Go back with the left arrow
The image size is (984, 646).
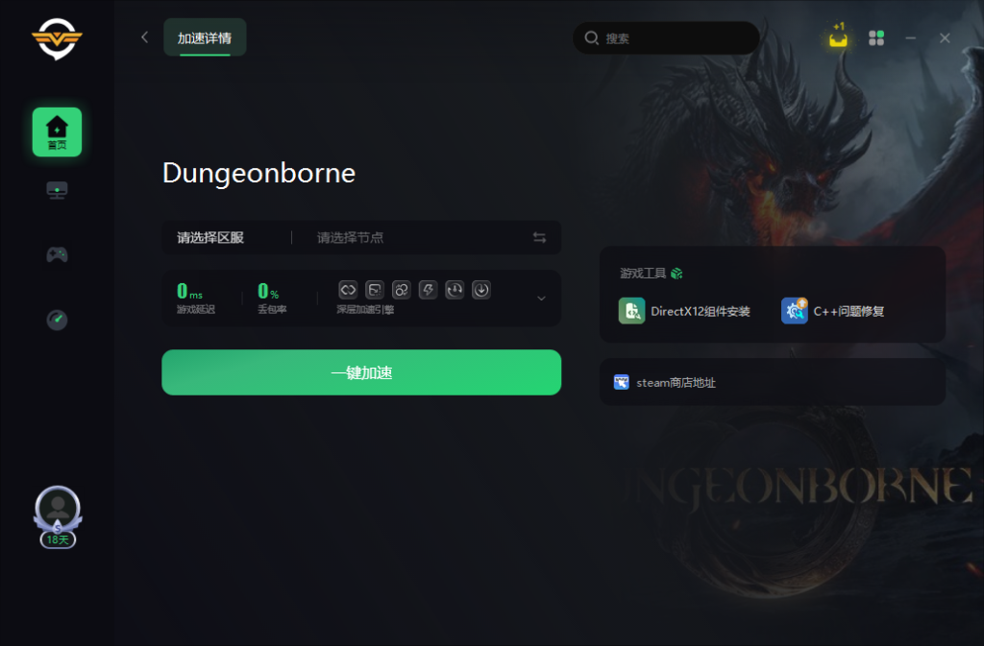[x=145, y=37]
